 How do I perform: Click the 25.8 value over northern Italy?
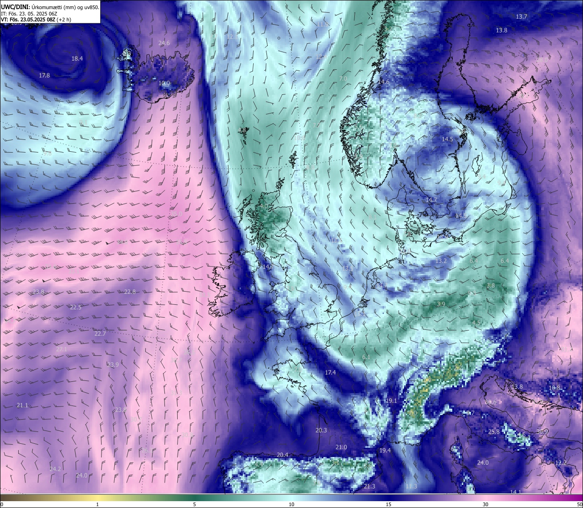click(x=494, y=431)
